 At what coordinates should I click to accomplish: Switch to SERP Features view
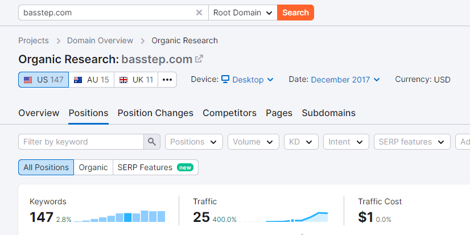click(155, 167)
